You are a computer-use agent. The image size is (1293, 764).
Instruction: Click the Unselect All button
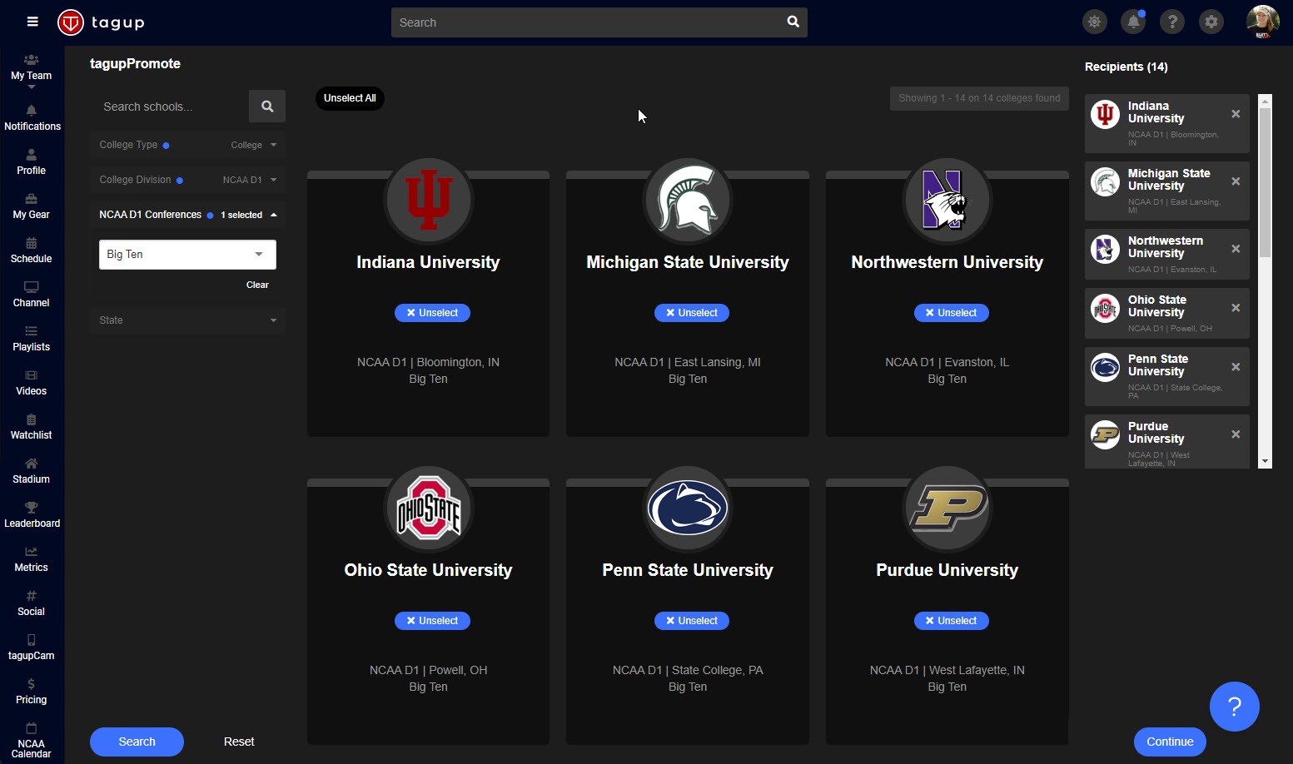(350, 98)
